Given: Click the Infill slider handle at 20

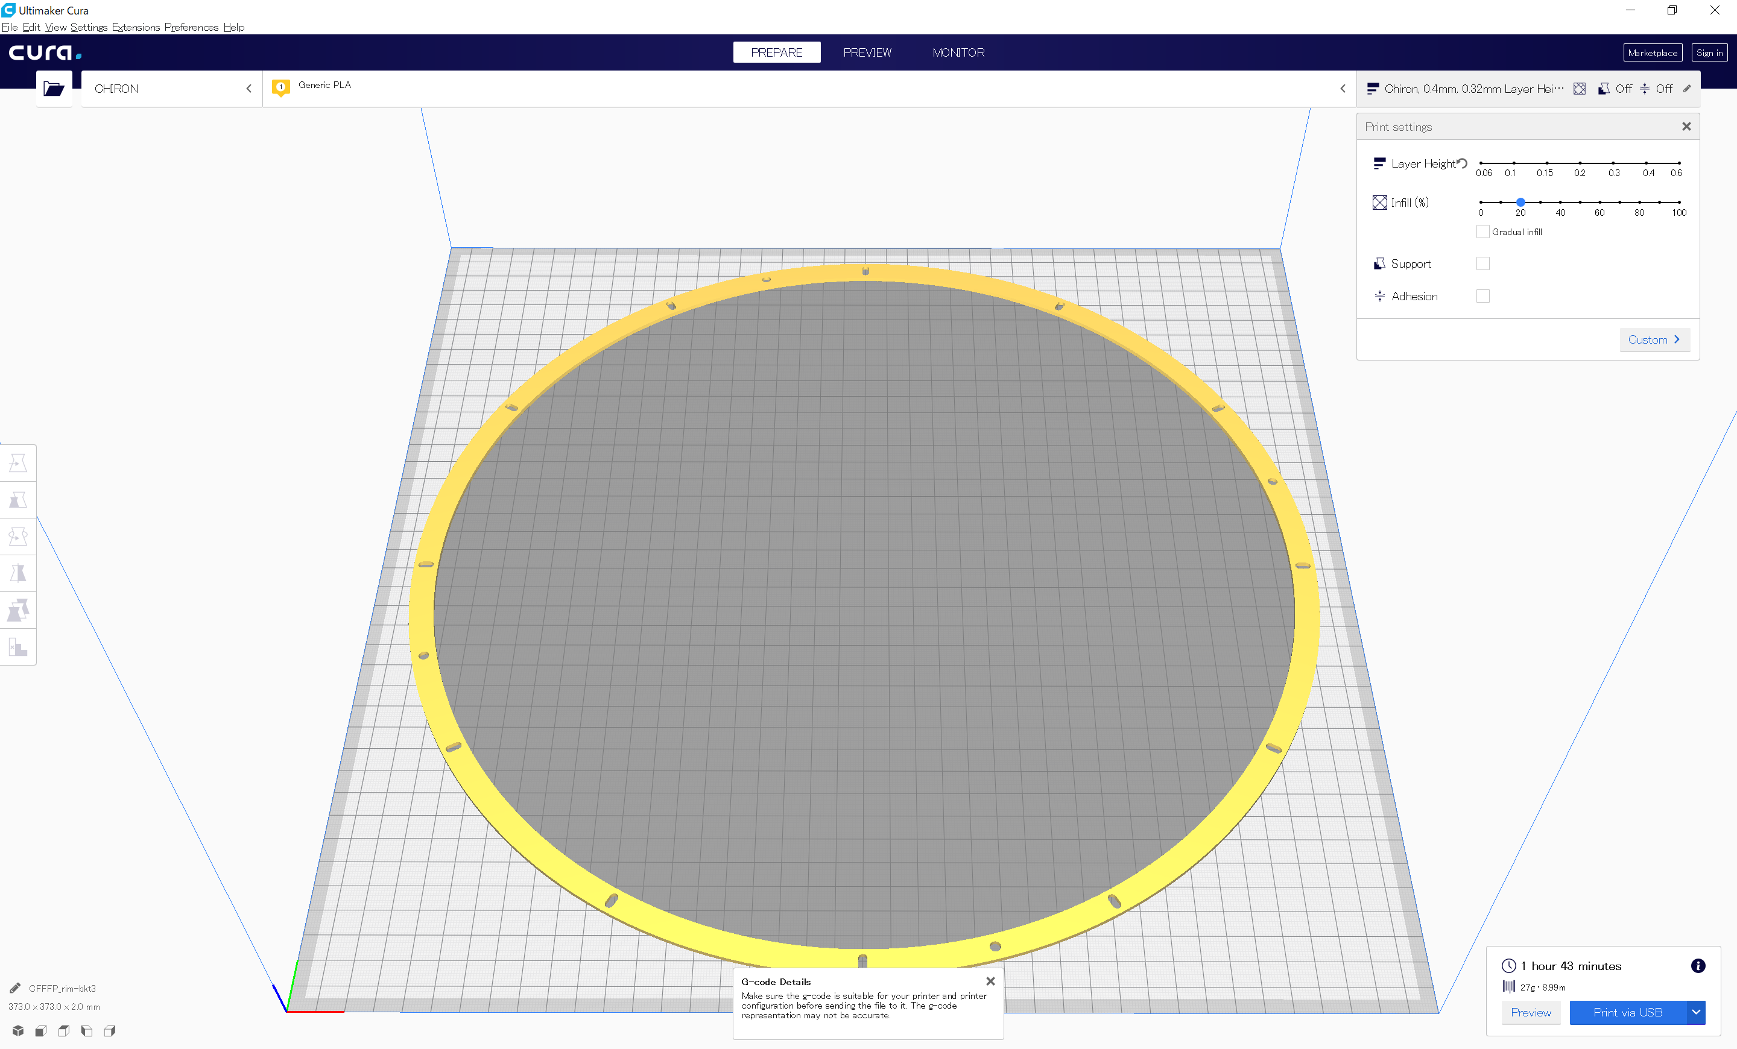Looking at the screenshot, I should point(1520,202).
